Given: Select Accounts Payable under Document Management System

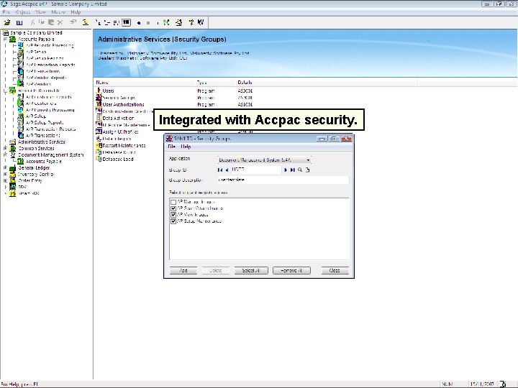Looking at the screenshot, I should [x=44, y=162].
